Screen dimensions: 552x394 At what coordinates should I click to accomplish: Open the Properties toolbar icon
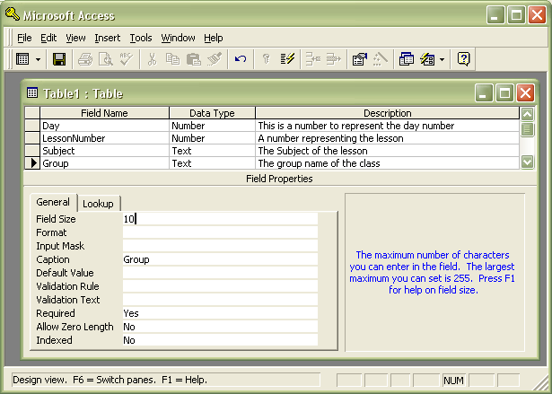(360, 59)
